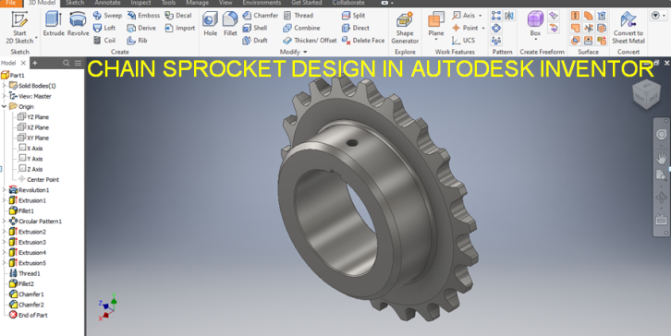The image size is (671, 336).
Task: Select YZ Plane in browser
Action: pos(33,116)
